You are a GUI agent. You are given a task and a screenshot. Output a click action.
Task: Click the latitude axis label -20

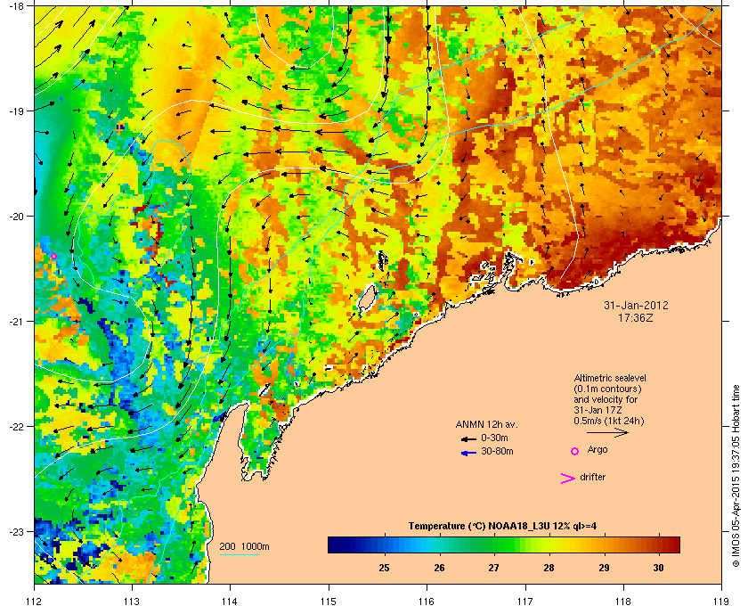click(x=17, y=216)
